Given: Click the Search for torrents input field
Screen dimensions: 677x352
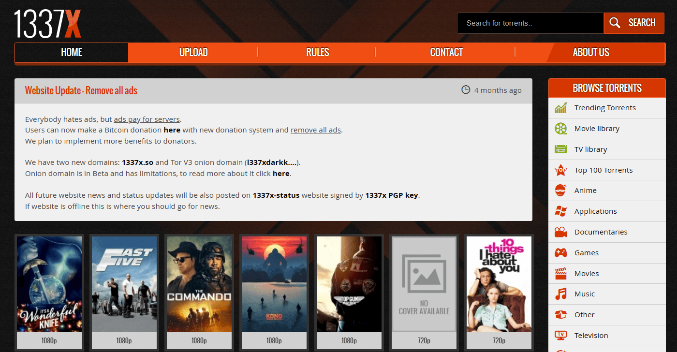Looking at the screenshot, I should [530, 23].
